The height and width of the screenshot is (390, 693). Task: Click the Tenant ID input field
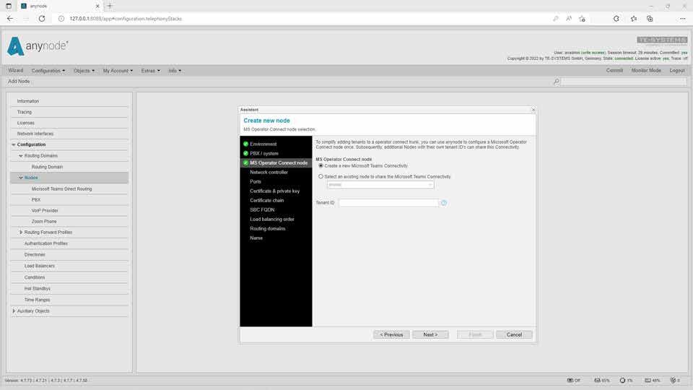click(388, 202)
